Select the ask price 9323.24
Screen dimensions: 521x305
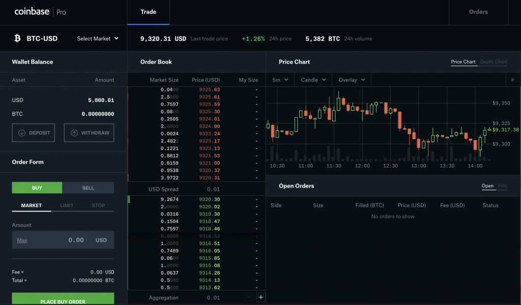[x=210, y=133]
